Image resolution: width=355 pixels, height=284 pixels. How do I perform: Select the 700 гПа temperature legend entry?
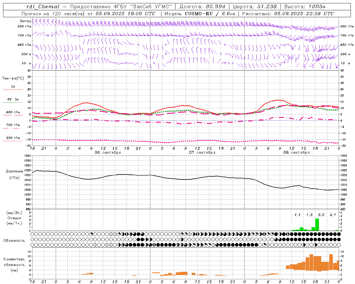13,125
